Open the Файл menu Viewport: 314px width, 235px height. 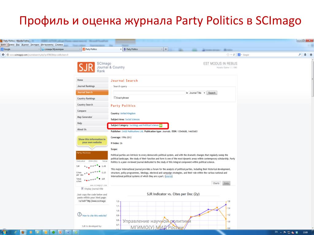click(3, 45)
